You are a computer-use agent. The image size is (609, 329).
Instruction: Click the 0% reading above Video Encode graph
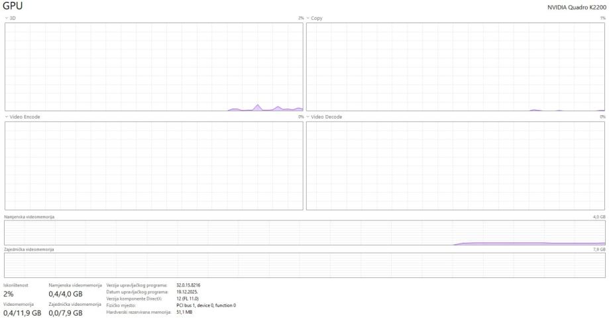pos(301,117)
